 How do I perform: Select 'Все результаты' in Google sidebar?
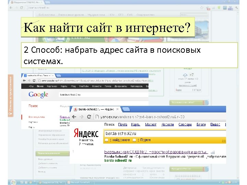click(37, 117)
